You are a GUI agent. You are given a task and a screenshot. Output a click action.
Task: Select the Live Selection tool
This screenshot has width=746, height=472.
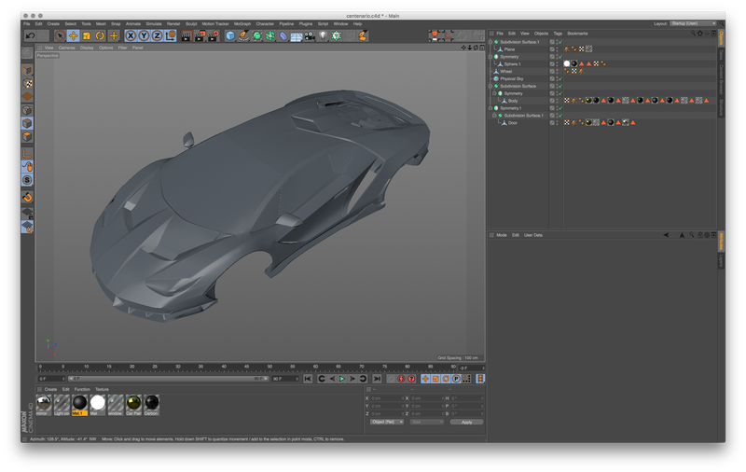click(x=60, y=35)
